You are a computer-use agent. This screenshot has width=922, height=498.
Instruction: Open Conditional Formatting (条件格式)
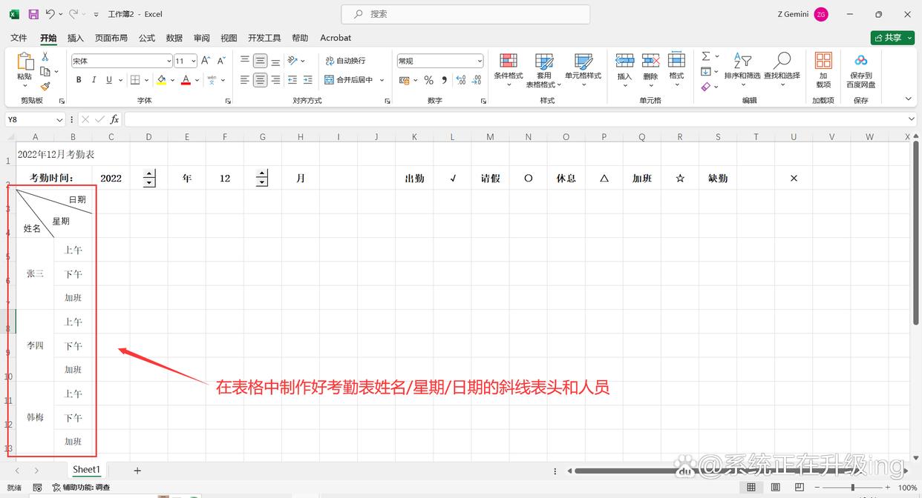pyautogui.click(x=509, y=70)
